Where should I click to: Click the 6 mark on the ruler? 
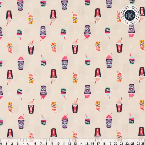pyautogui.click(x=35, y=143)
